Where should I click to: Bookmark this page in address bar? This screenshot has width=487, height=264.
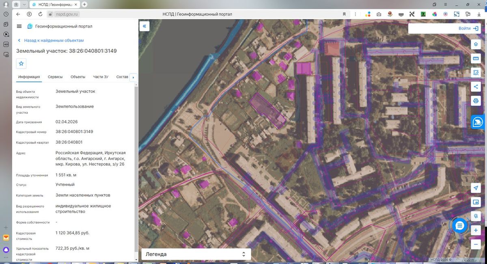(x=344, y=14)
